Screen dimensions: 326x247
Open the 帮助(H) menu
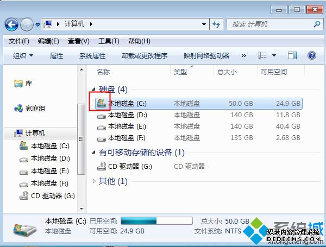point(139,41)
